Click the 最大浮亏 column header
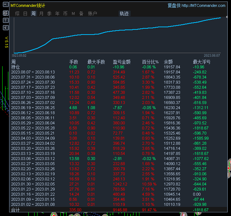 coord(202,62)
